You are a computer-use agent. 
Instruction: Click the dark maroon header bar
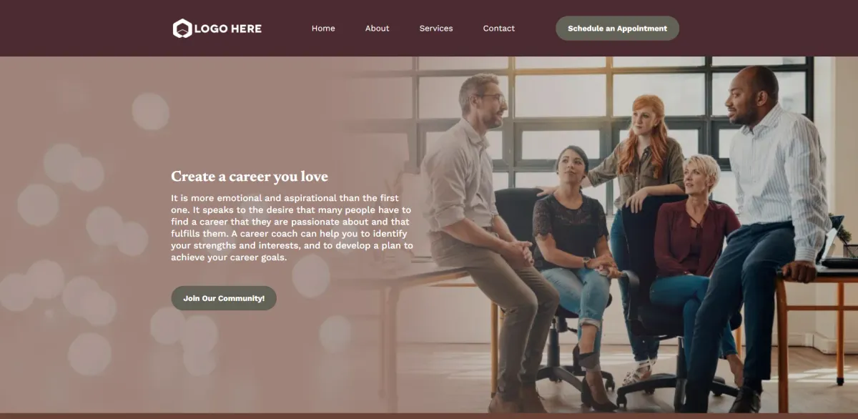[429, 29]
